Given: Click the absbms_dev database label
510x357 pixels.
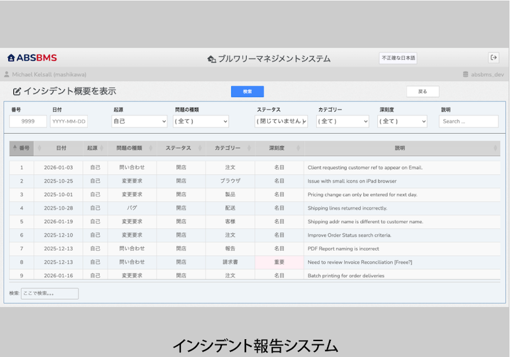Looking at the screenshot, I should click(487, 75).
